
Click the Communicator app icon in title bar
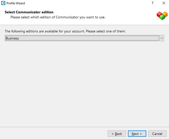3,3
